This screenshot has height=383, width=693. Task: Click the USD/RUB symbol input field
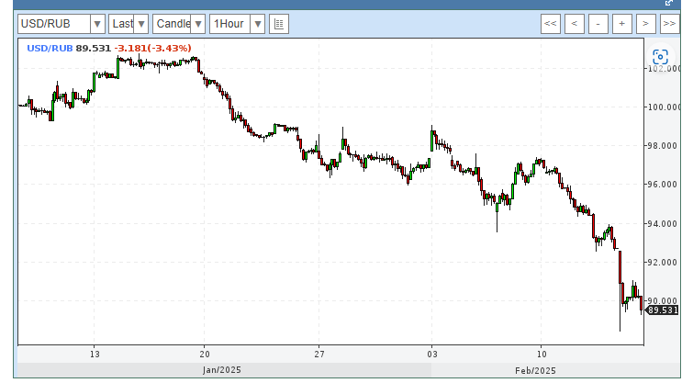click(x=54, y=24)
